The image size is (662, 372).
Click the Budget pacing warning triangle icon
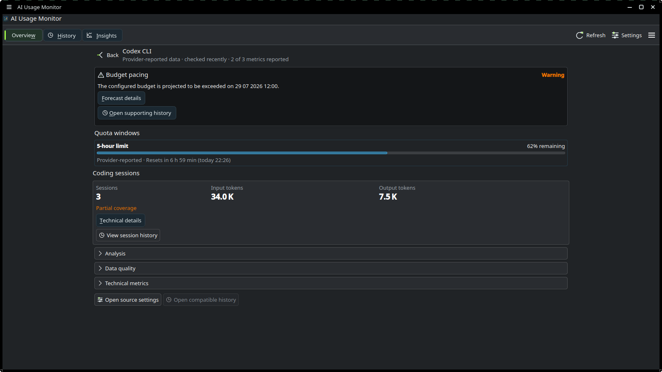pyautogui.click(x=101, y=75)
